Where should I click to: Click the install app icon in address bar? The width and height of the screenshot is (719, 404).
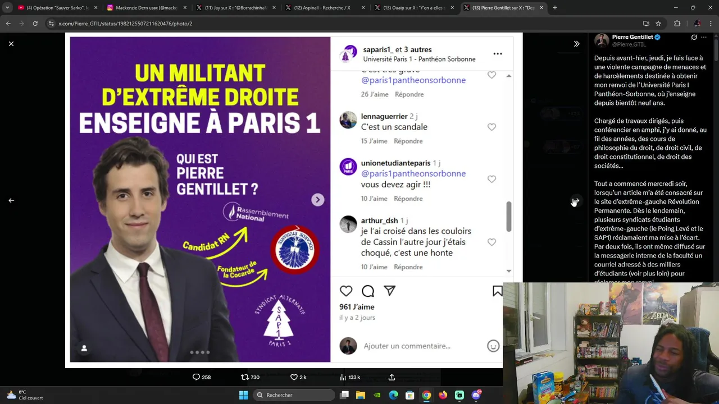tap(646, 24)
